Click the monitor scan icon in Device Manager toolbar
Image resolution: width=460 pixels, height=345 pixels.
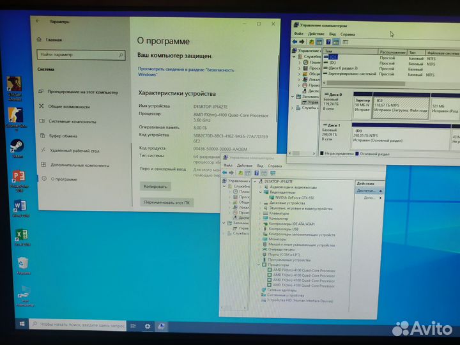[273, 173]
